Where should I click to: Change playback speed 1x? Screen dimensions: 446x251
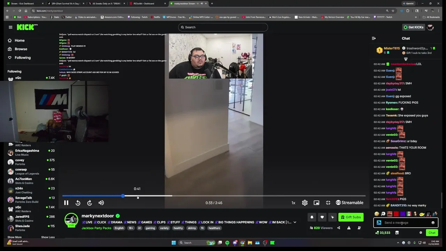click(x=293, y=203)
